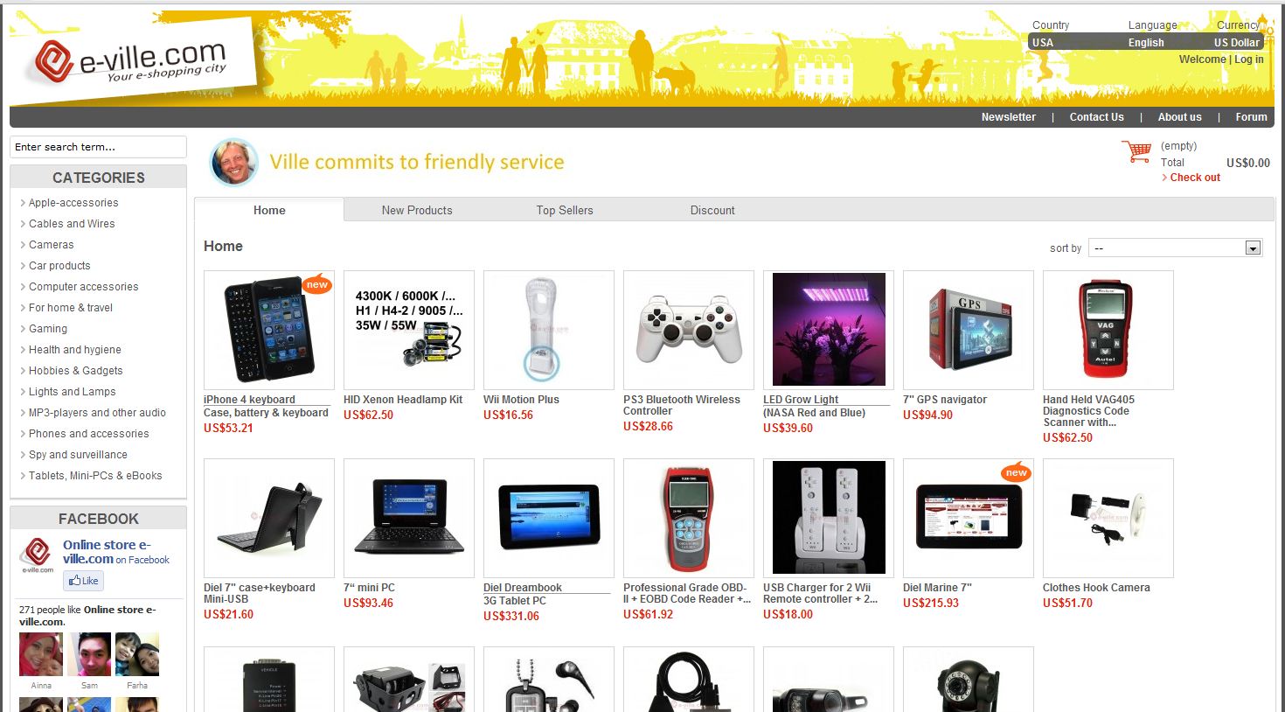Click the friendly service avatar picture
Screen dimensions: 1285x712
(234, 162)
